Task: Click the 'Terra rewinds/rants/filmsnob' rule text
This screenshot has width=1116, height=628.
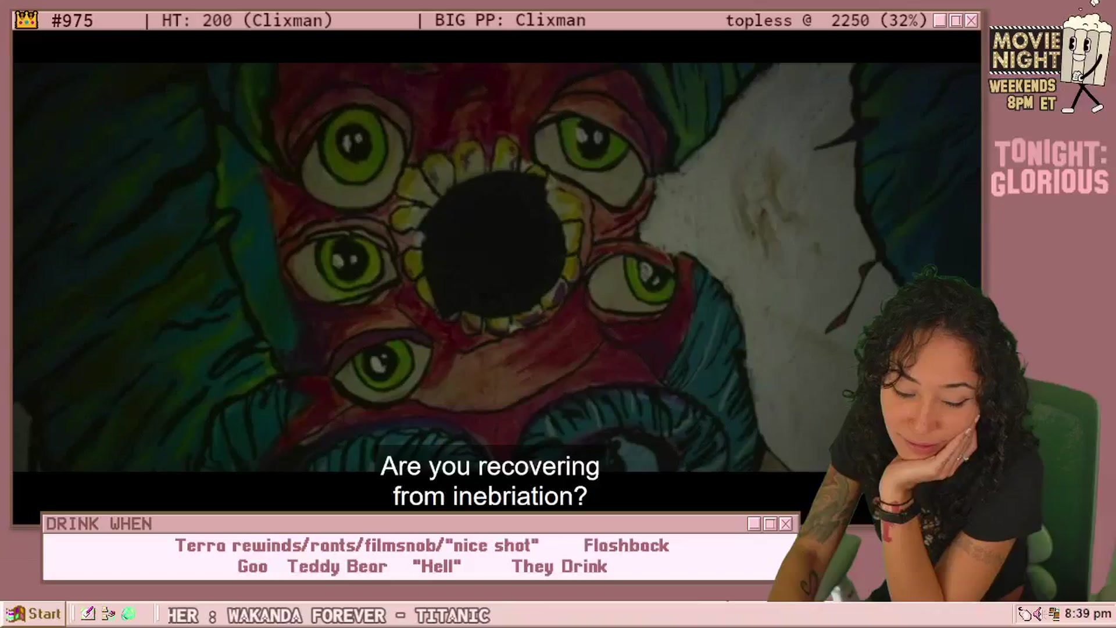Action: [x=357, y=545]
